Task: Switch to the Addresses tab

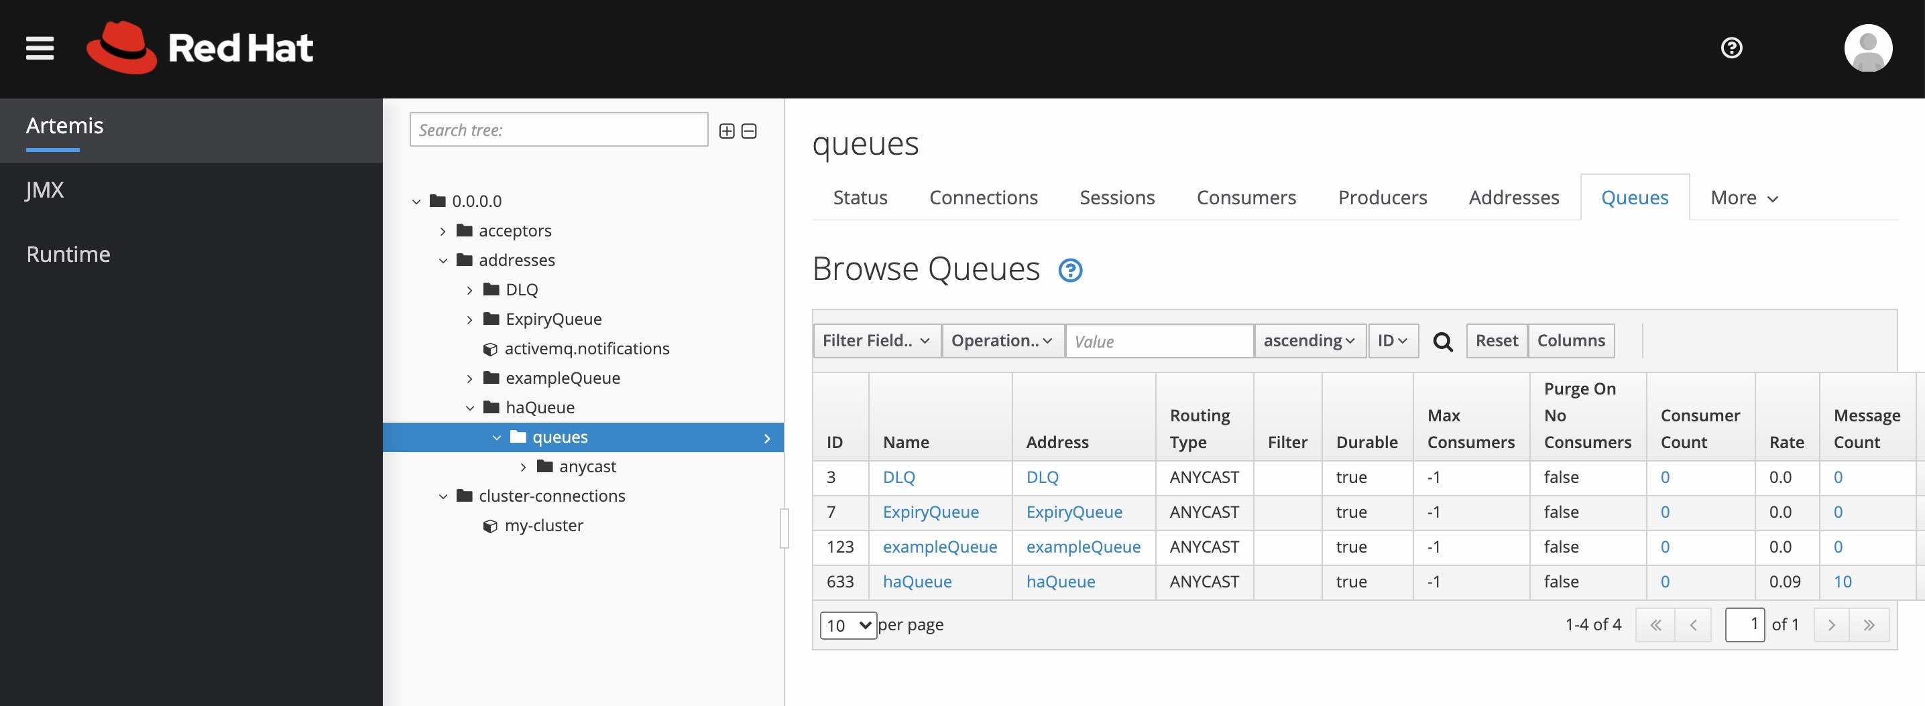Action: tap(1514, 198)
